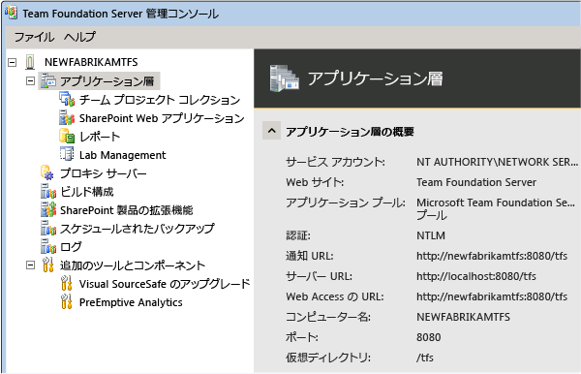Click the Team Foundation Server title bar icon

tap(11, 13)
